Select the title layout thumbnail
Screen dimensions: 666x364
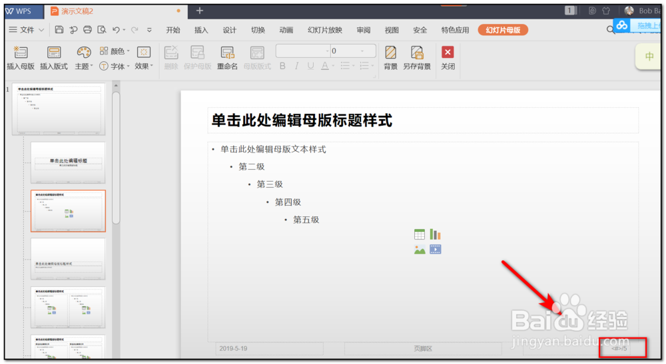point(68,162)
